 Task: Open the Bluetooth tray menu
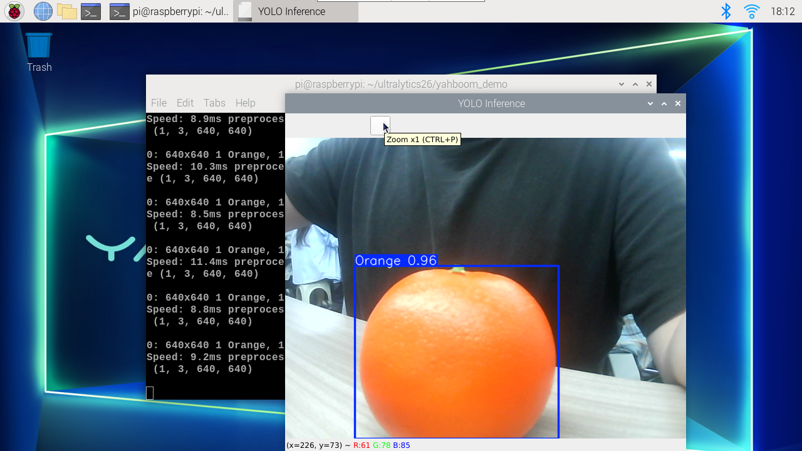pos(726,11)
